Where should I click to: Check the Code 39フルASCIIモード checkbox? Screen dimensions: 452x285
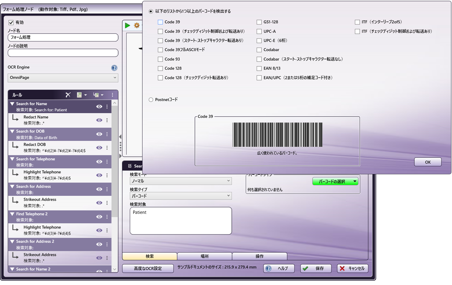(x=160, y=50)
